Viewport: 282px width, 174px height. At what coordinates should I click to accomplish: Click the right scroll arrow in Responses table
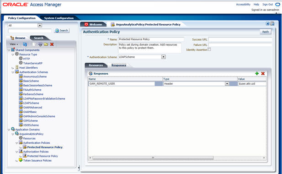(264, 158)
